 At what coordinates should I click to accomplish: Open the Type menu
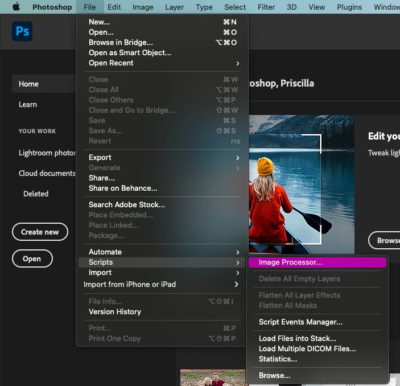204,7
